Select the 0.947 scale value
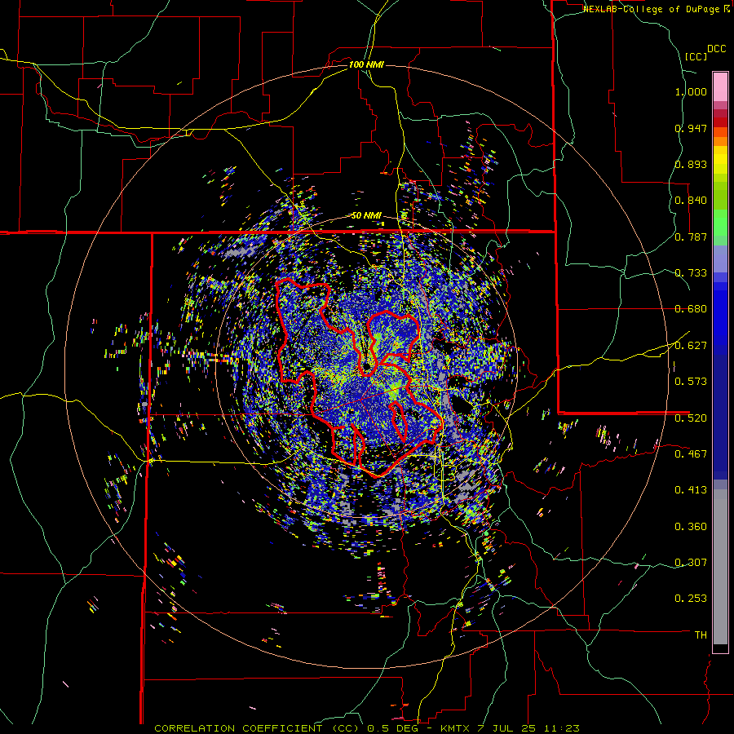Image resolution: width=734 pixels, height=734 pixels. [691, 128]
